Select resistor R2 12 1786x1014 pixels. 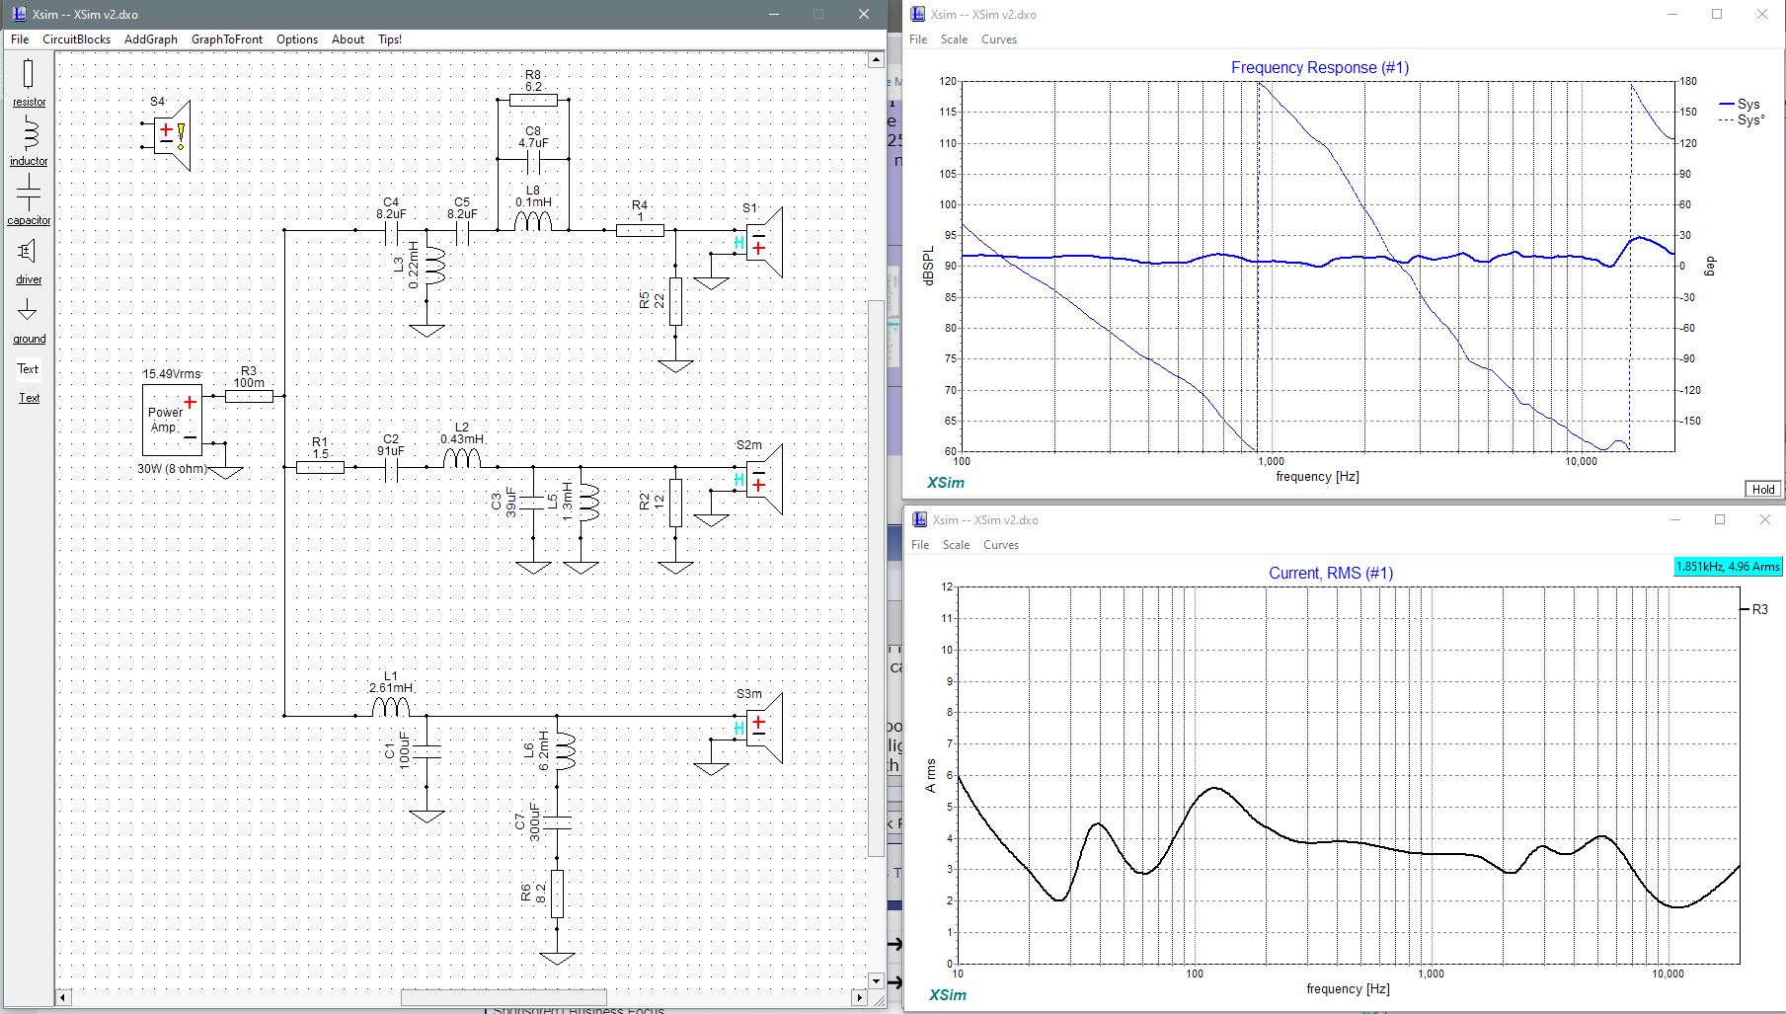(x=675, y=503)
